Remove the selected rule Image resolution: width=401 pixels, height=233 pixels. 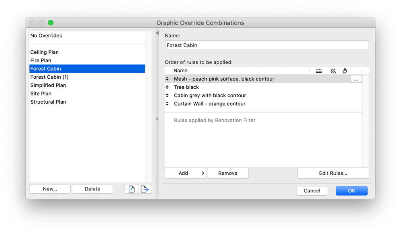pos(228,173)
